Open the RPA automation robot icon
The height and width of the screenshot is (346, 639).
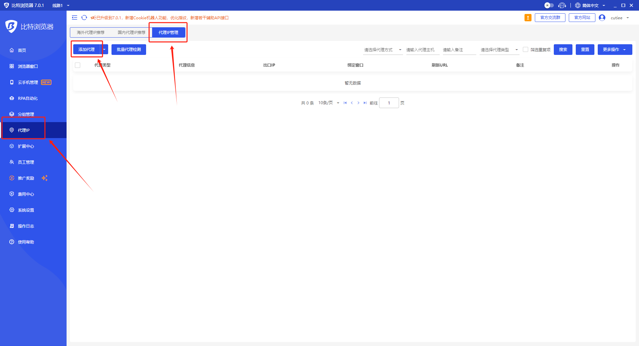tap(12, 98)
